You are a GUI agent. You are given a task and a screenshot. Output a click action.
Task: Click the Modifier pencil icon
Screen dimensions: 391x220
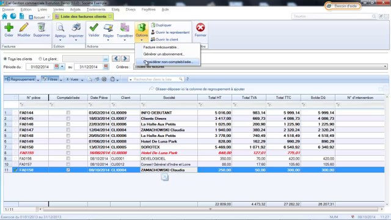click(x=24, y=28)
